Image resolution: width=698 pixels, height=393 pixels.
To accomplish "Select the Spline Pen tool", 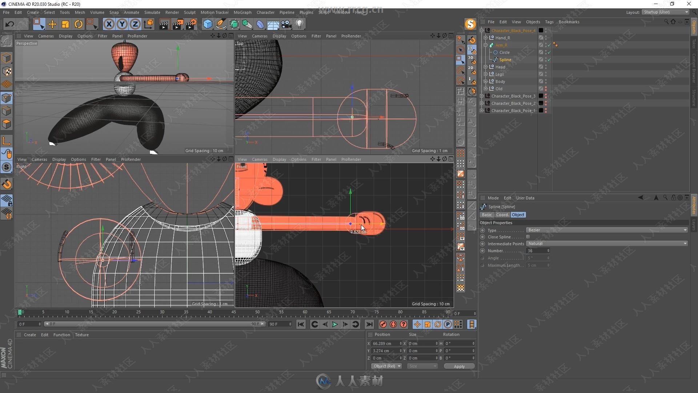I will pos(221,24).
